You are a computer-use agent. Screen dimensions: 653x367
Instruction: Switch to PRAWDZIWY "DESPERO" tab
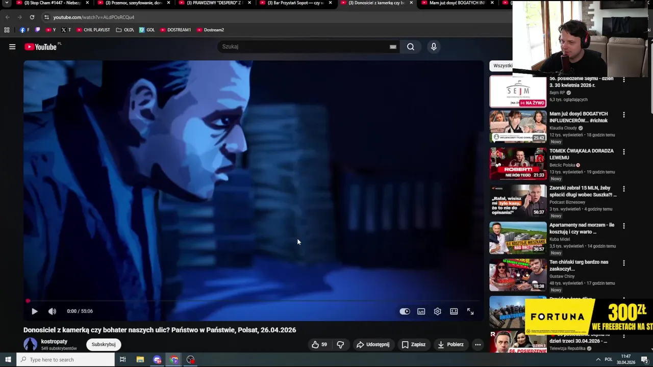pyautogui.click(x=213, y=3)
